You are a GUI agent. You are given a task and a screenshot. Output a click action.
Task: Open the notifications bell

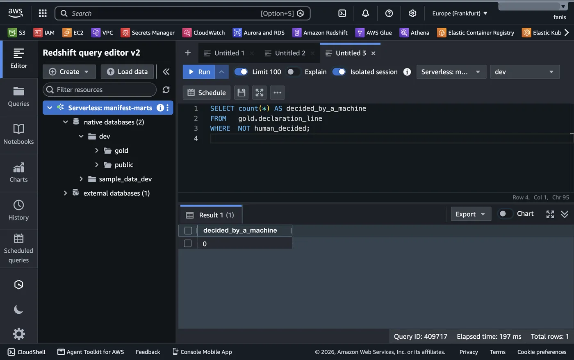tap(365, 13)
